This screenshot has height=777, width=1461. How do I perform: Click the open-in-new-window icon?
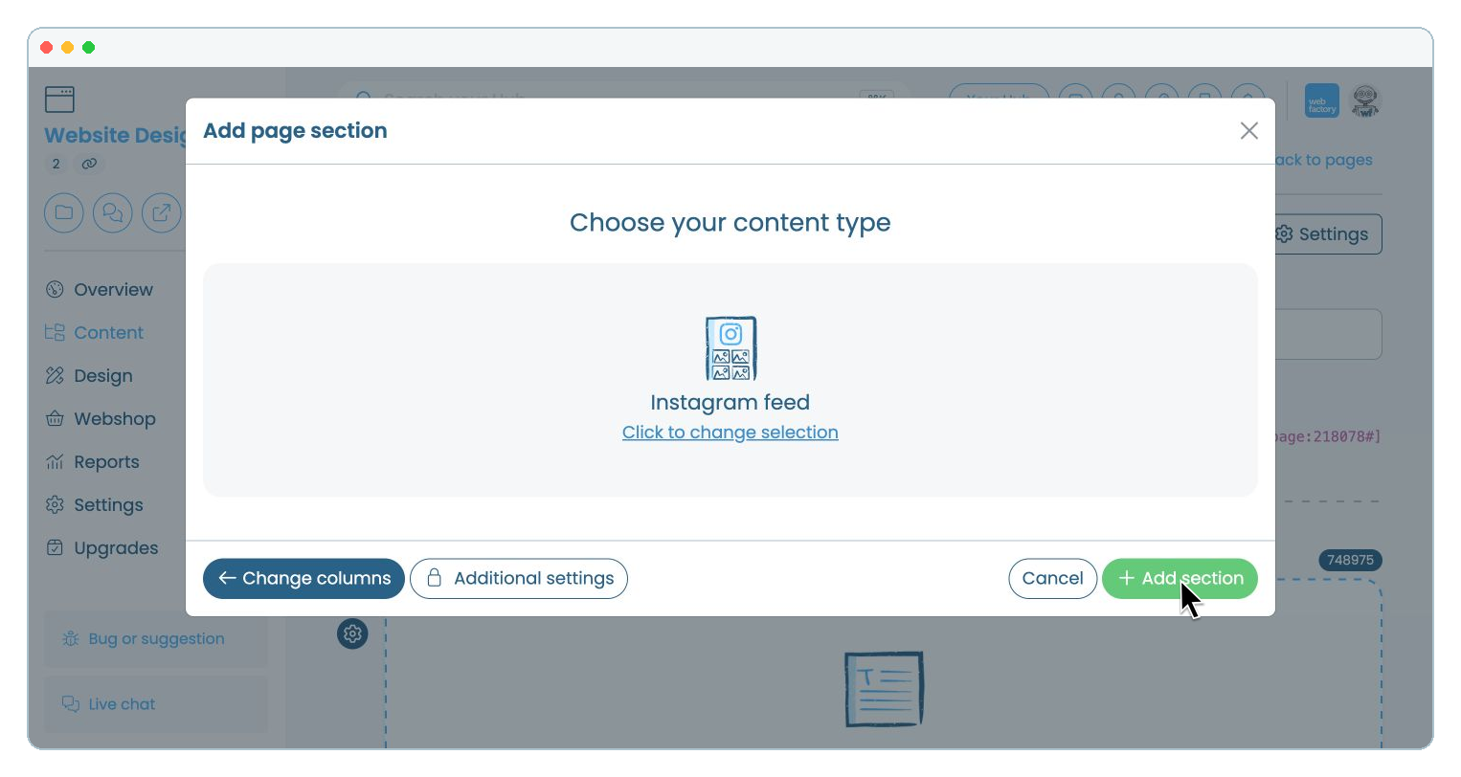(x=161, y=212)
